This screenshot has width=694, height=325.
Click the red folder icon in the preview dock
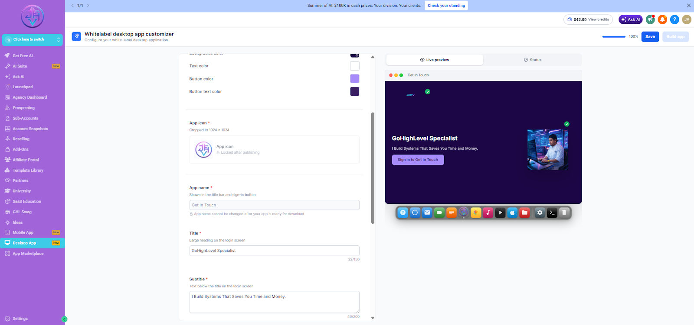[524, 212]
